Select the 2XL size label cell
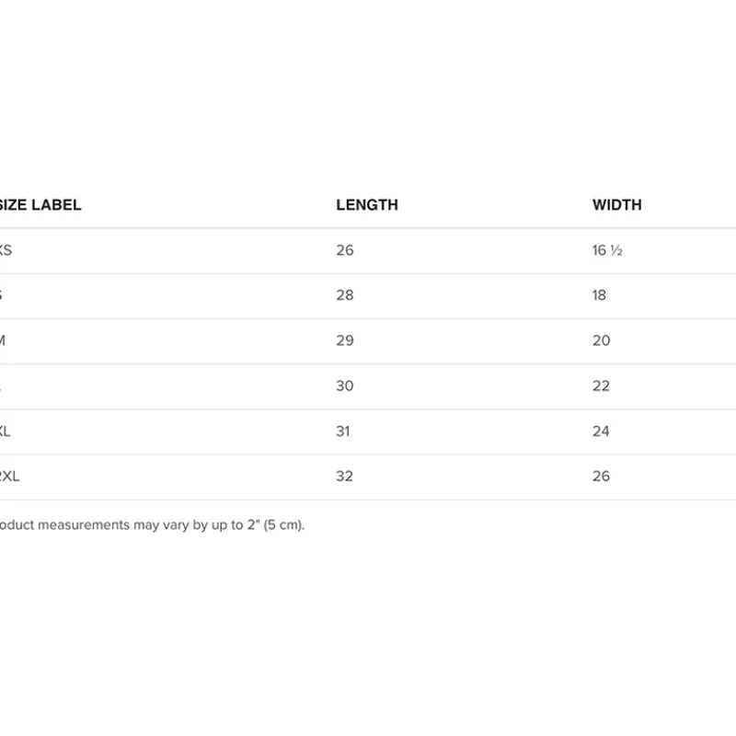This screenshot has height=736, width=736. pos(9,476)
